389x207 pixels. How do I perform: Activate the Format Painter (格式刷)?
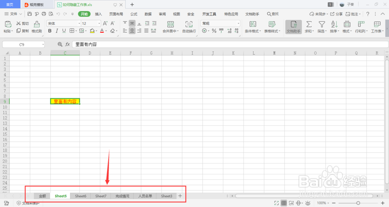pos(37,27)
